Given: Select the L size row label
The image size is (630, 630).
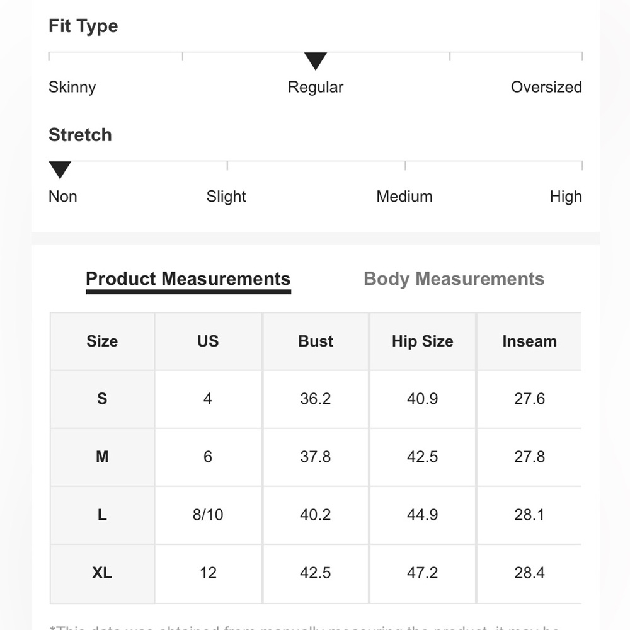Looking at the screenshot, I should click(102, 515).
